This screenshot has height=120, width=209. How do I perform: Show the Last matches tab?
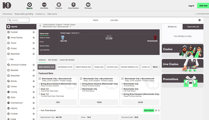tap(44, 50)
